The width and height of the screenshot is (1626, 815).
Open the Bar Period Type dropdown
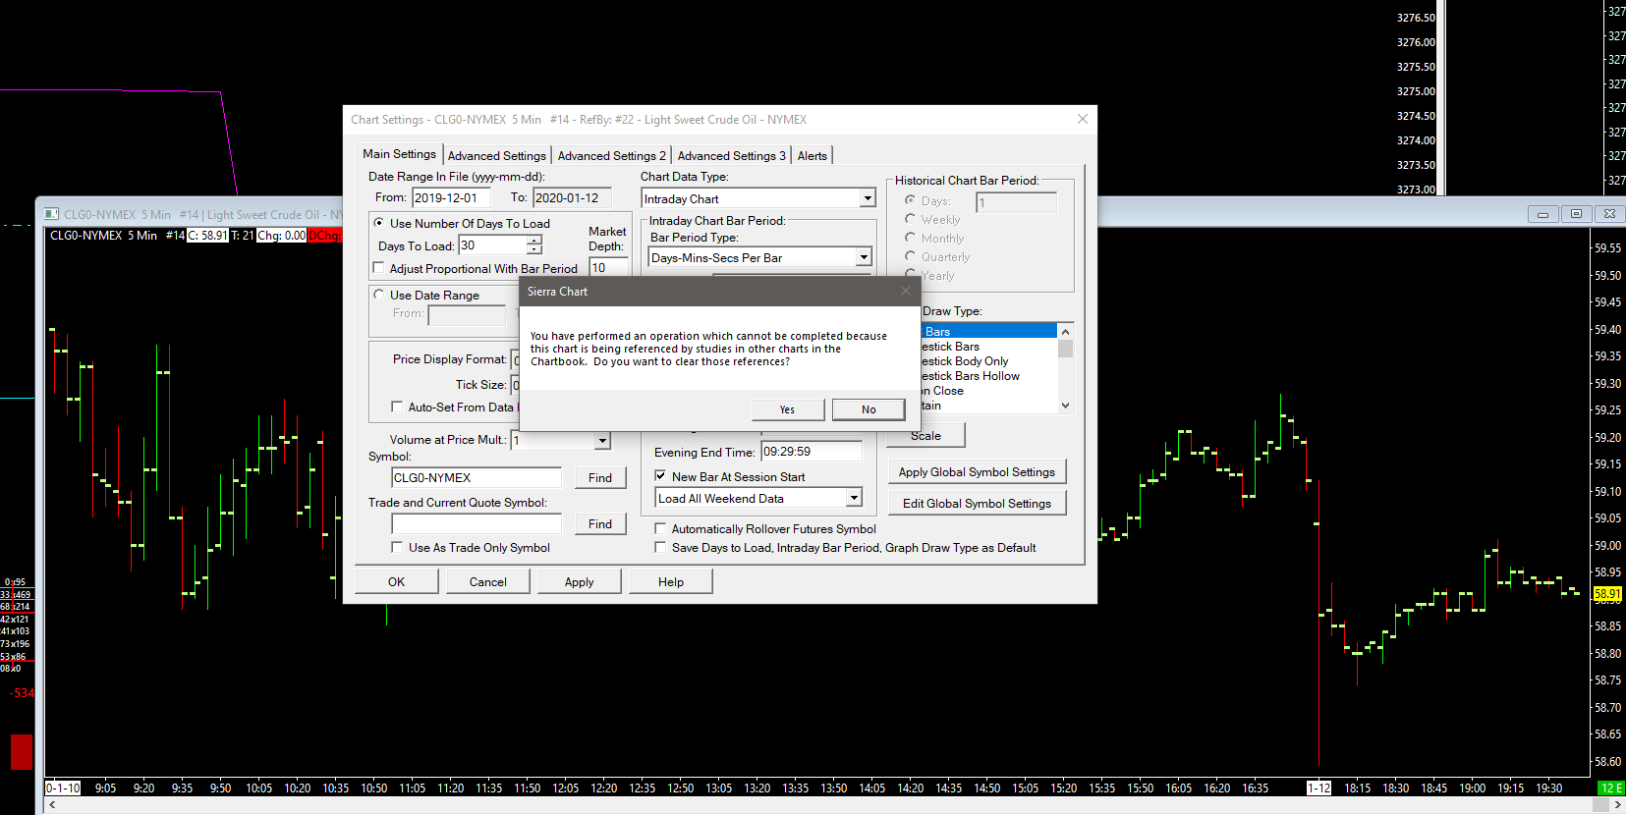864,257
